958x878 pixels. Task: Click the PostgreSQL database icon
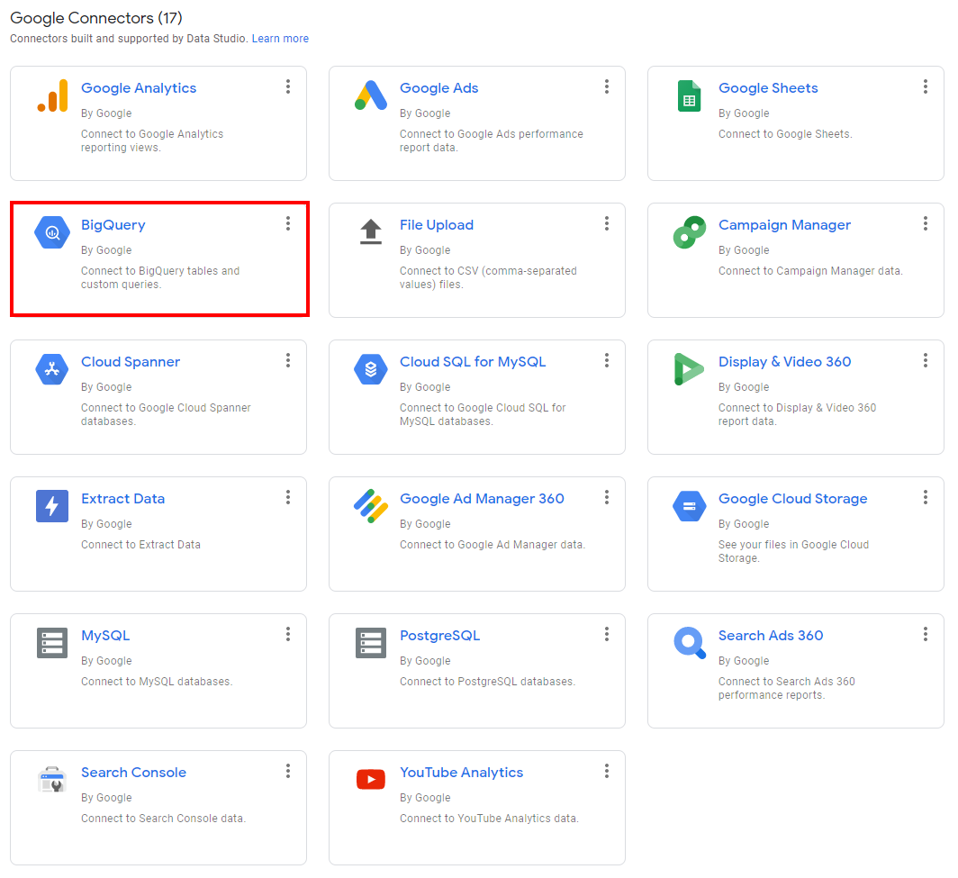click(x=371, y=643)
